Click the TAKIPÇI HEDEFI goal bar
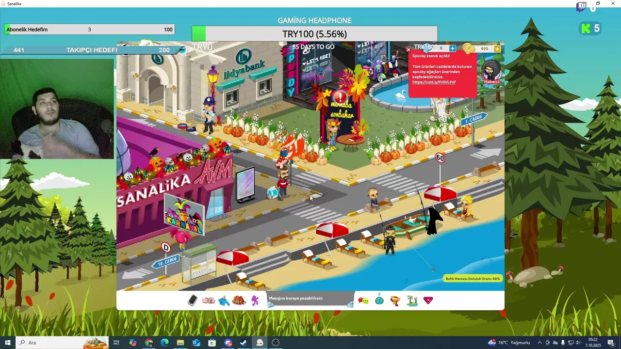This screenshot has height=349, width=621. pos(92,50)
